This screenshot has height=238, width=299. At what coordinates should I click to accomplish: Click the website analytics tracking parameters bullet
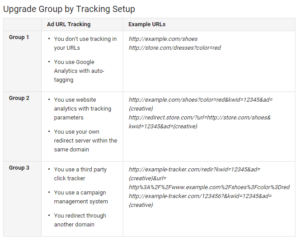click(82, 109)
